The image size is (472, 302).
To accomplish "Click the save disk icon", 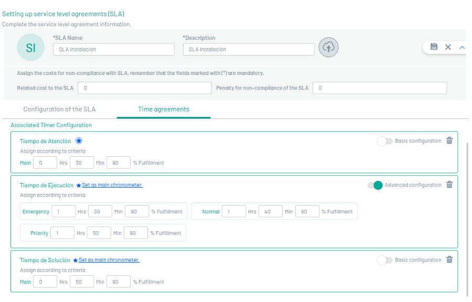I will (434, 47).
